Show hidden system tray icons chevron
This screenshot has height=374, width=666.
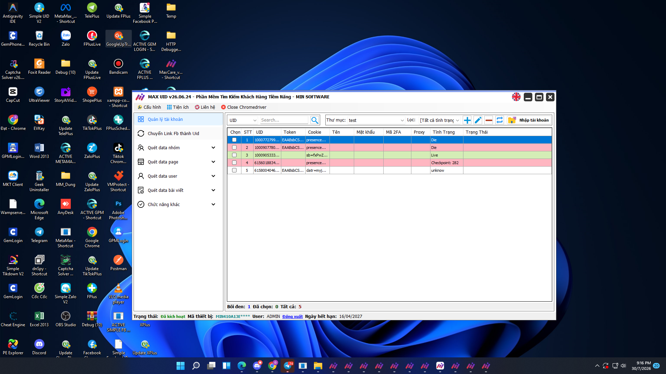(x=597, y=366)
